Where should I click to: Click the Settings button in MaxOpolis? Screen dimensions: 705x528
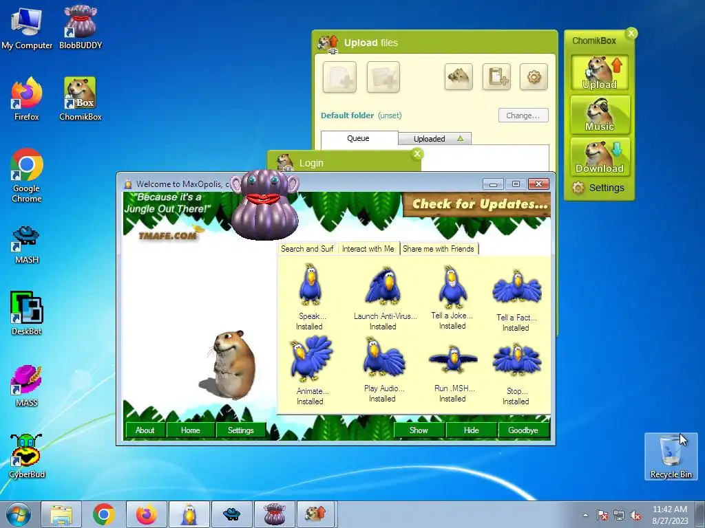[x=240, y=430]
